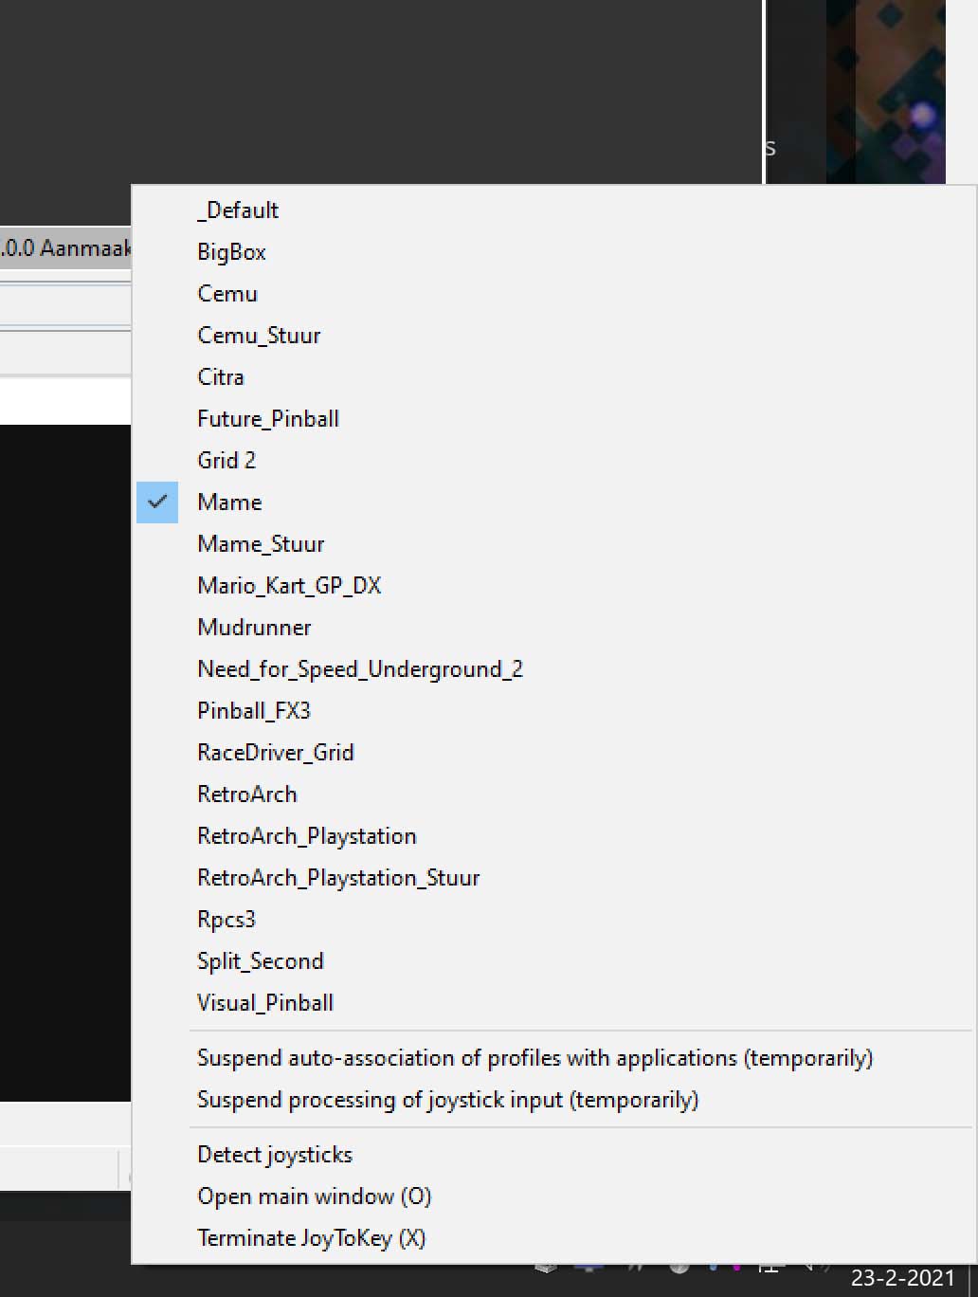Open the taskbar date 23-2-2021

point(902,1279)
